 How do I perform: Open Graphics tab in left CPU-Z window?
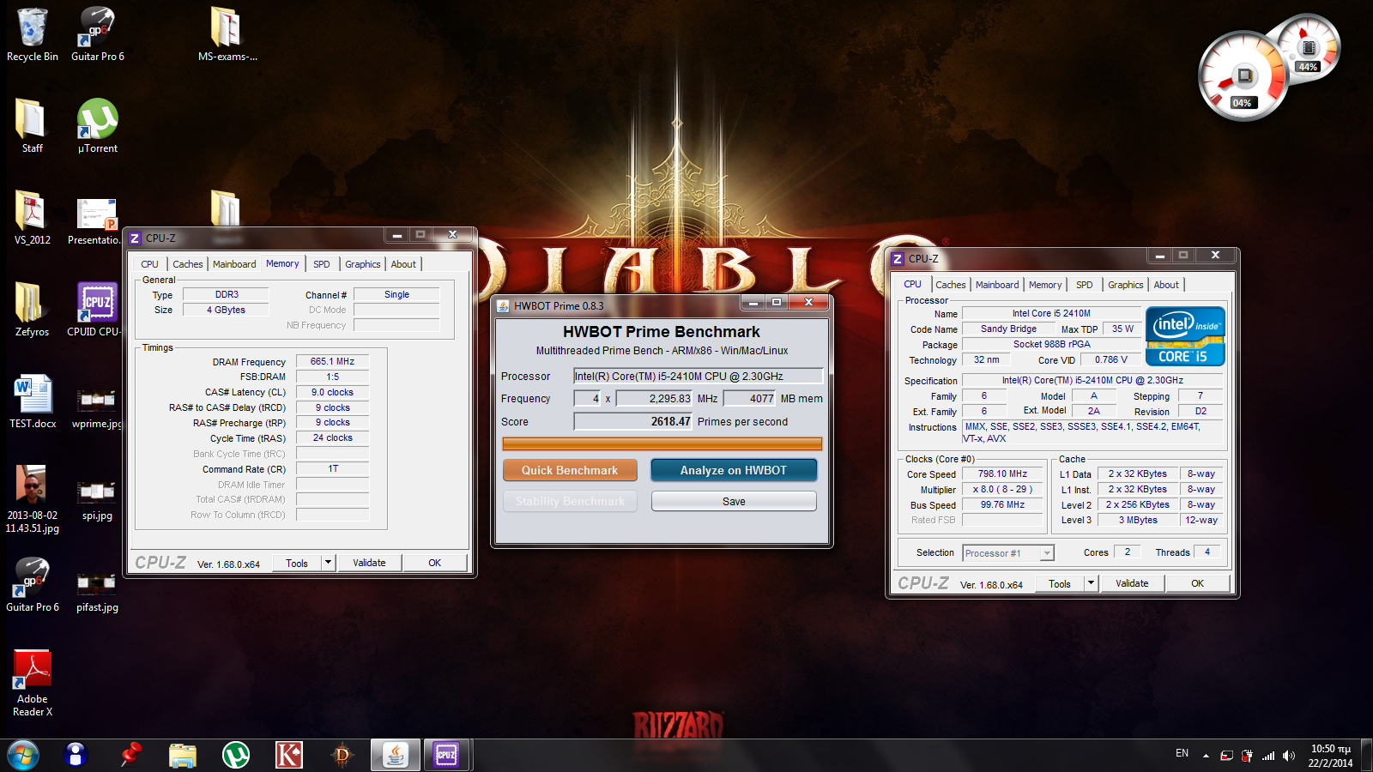(363, 264)
